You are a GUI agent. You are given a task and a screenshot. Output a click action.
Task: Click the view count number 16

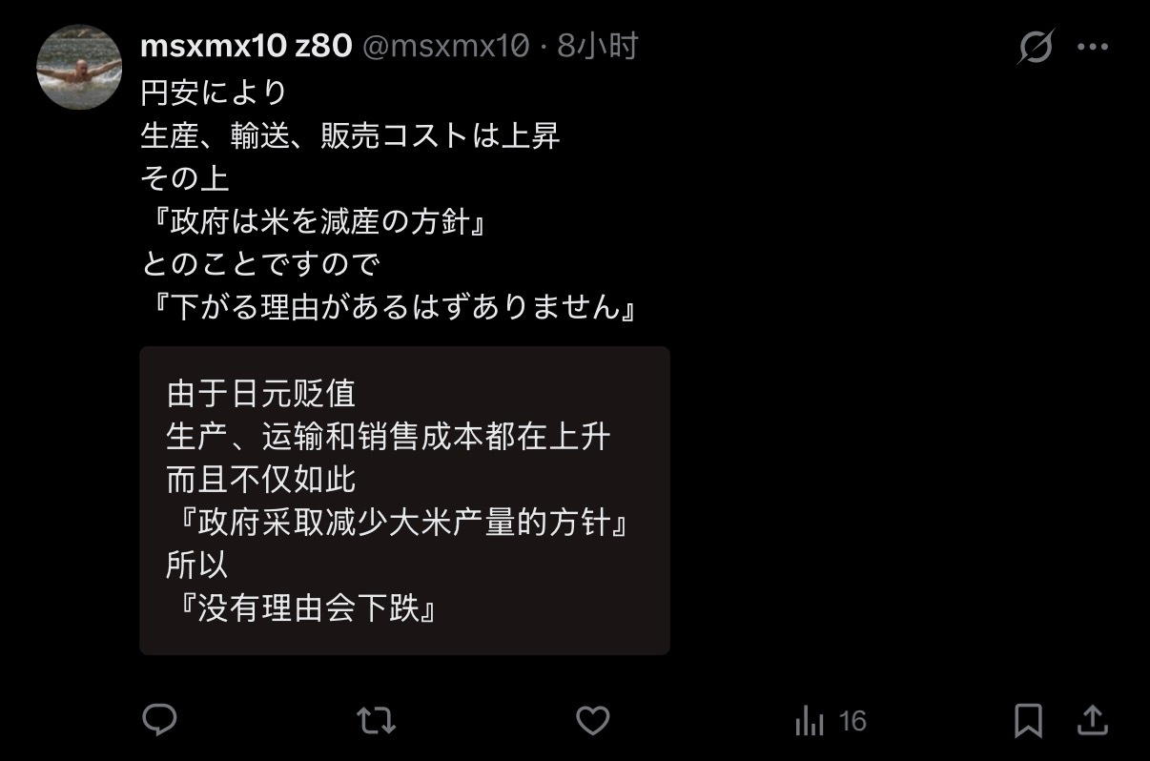click(853, 721)
